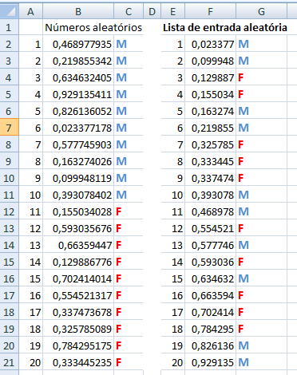Screen dimensions: 297x375
Task: Click cell with value 0,333445235
Action: 78,362
